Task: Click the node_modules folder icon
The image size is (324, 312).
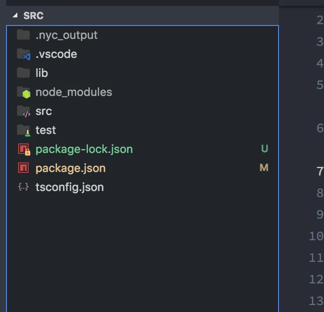Action: [23, 92]
